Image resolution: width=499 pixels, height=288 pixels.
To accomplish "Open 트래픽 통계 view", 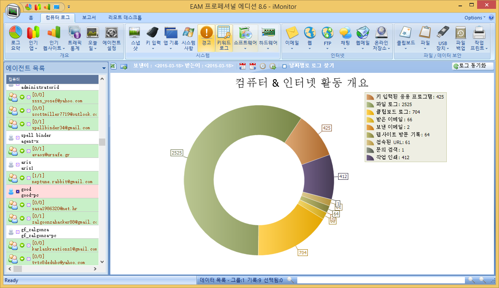I will coord(75,38).
